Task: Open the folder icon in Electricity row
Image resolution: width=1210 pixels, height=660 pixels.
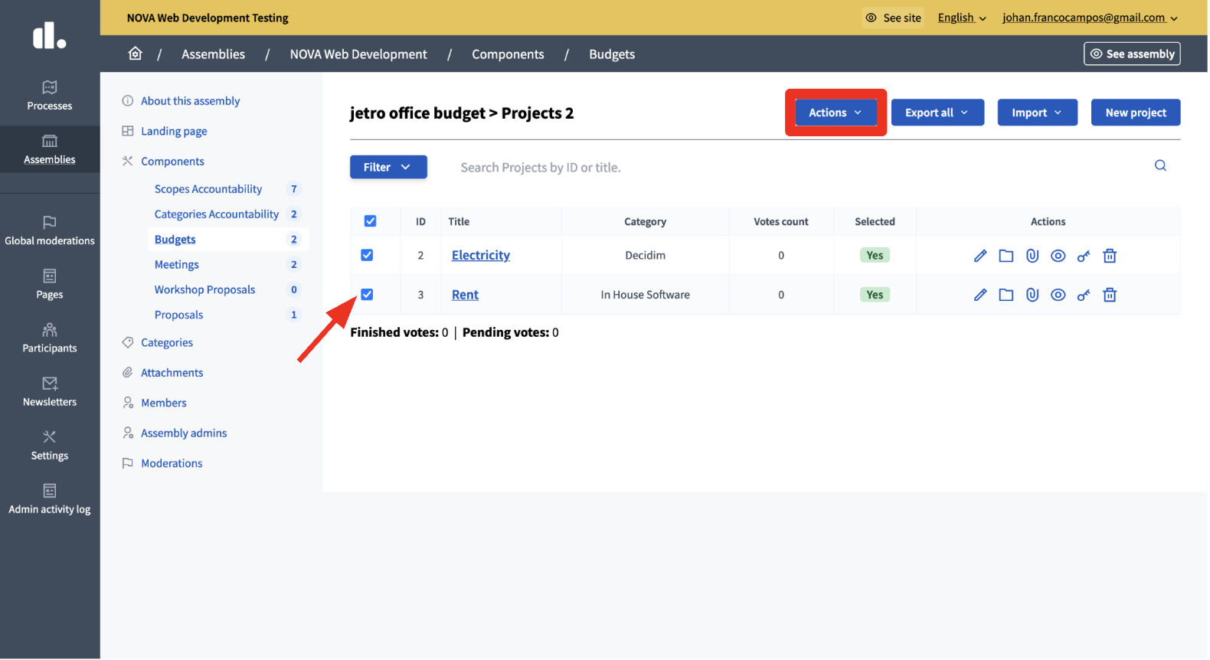Action: [x=1006, y=256]
